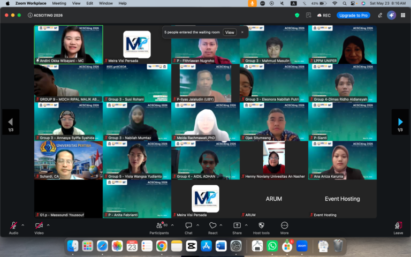Viewport: 411px width, 257px height.
Task: Click the Wi-Fi menu bar icon
Action: pyautogui.click(x=334, y=3)
